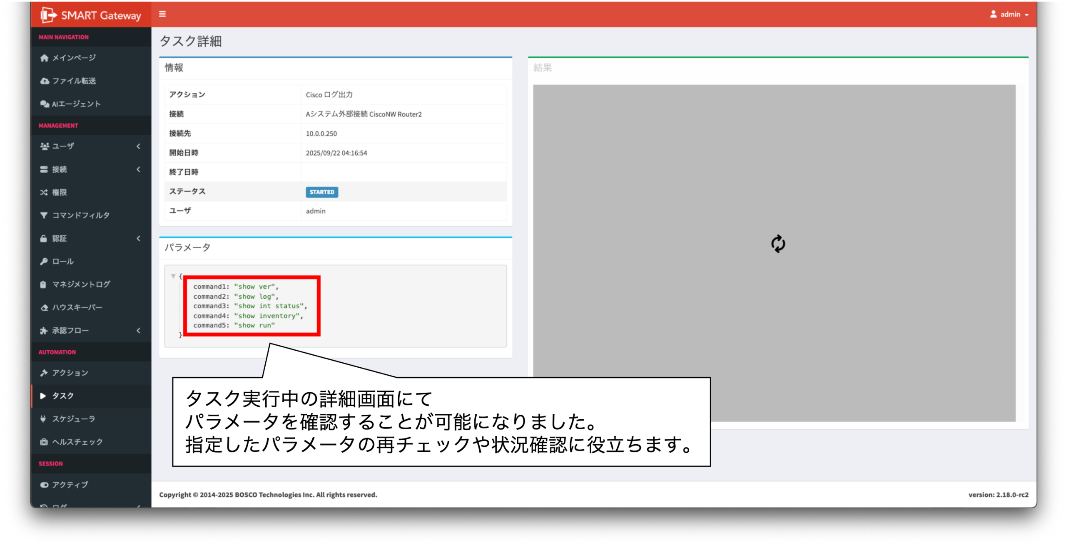Open the メインページ home icon
Screen dimensions: 1066x547
click(x=44, y=58)
